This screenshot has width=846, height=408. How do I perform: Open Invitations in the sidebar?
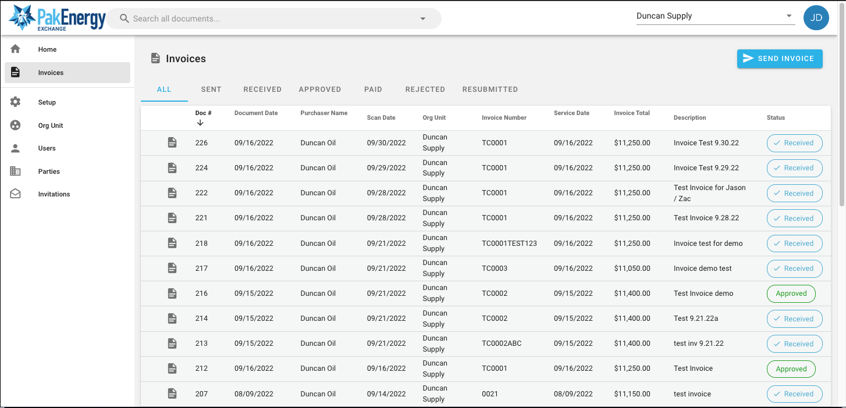(67, 194)
